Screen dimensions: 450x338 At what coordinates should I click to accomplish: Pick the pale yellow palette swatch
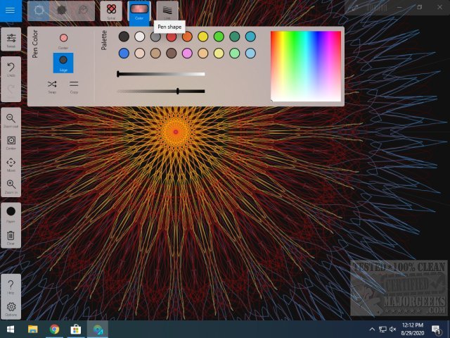click(219, 54)
